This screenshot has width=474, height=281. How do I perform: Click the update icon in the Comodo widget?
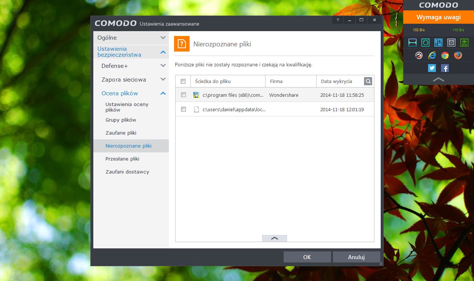click(x=425, y=43)
